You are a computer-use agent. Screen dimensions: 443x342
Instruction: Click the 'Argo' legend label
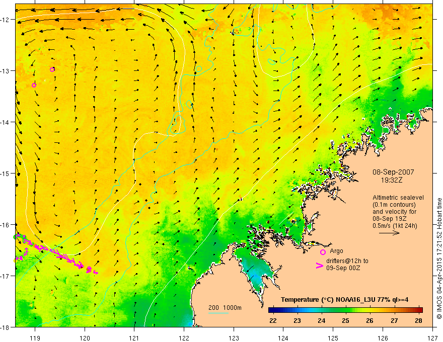click(336, 251)
